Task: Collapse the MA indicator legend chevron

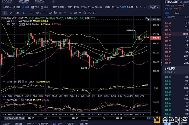Action: [4, 21]
